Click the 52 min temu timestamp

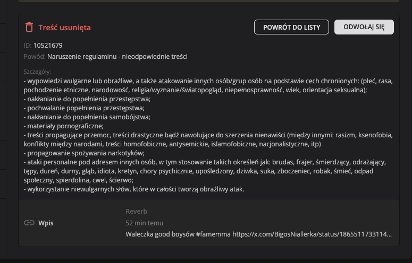pyautogui.click(x=145, y=223)
